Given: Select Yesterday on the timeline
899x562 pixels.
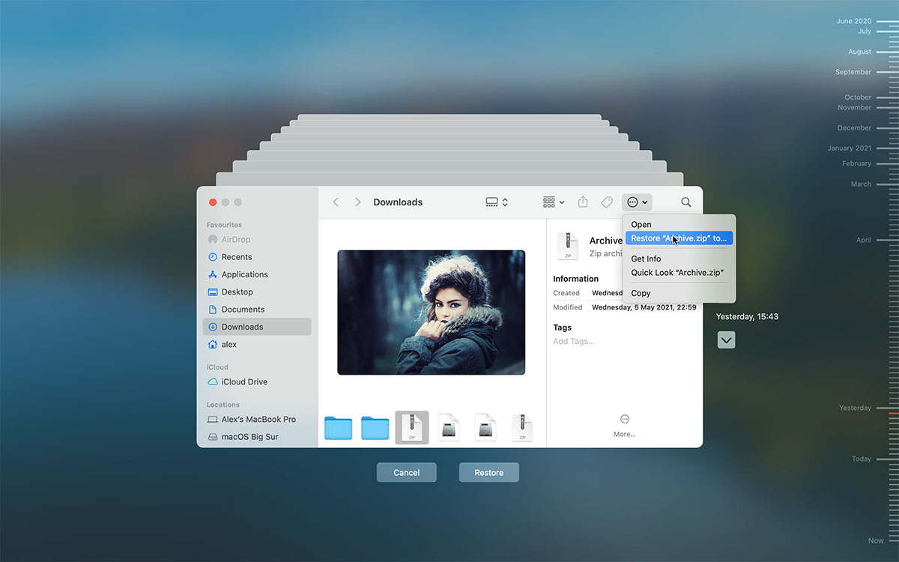Looking at the screenshot, I should 856,408.
